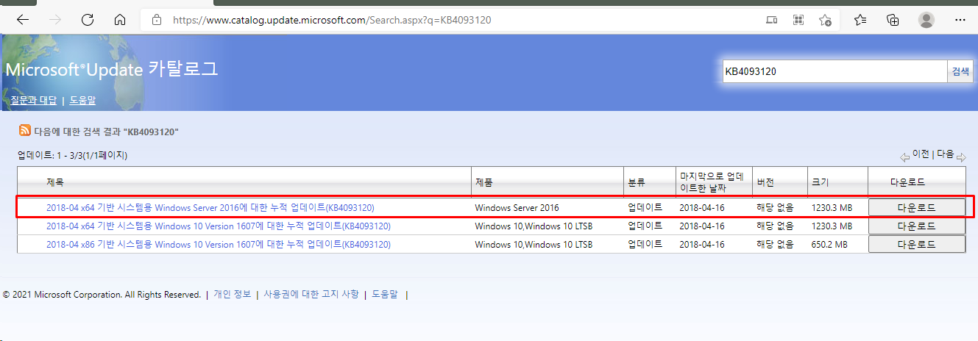Click the previous page arrow icon

(904, 157)
